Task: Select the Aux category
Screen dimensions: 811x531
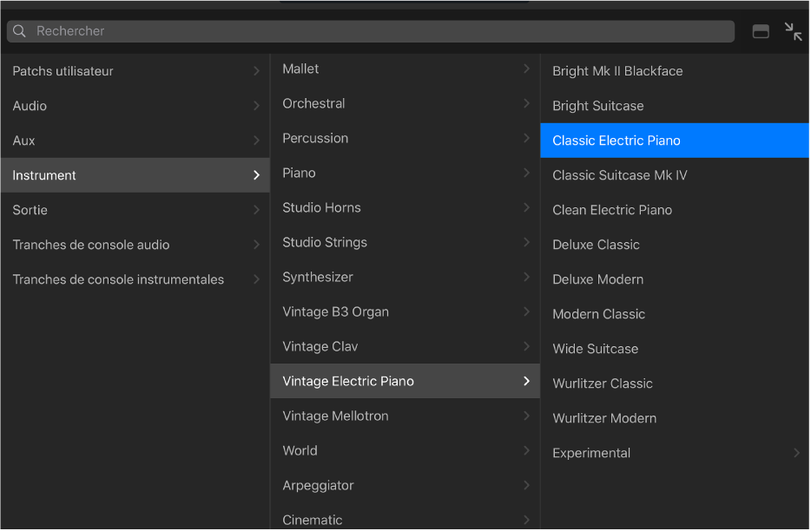Action: click(x=135, y=141)
